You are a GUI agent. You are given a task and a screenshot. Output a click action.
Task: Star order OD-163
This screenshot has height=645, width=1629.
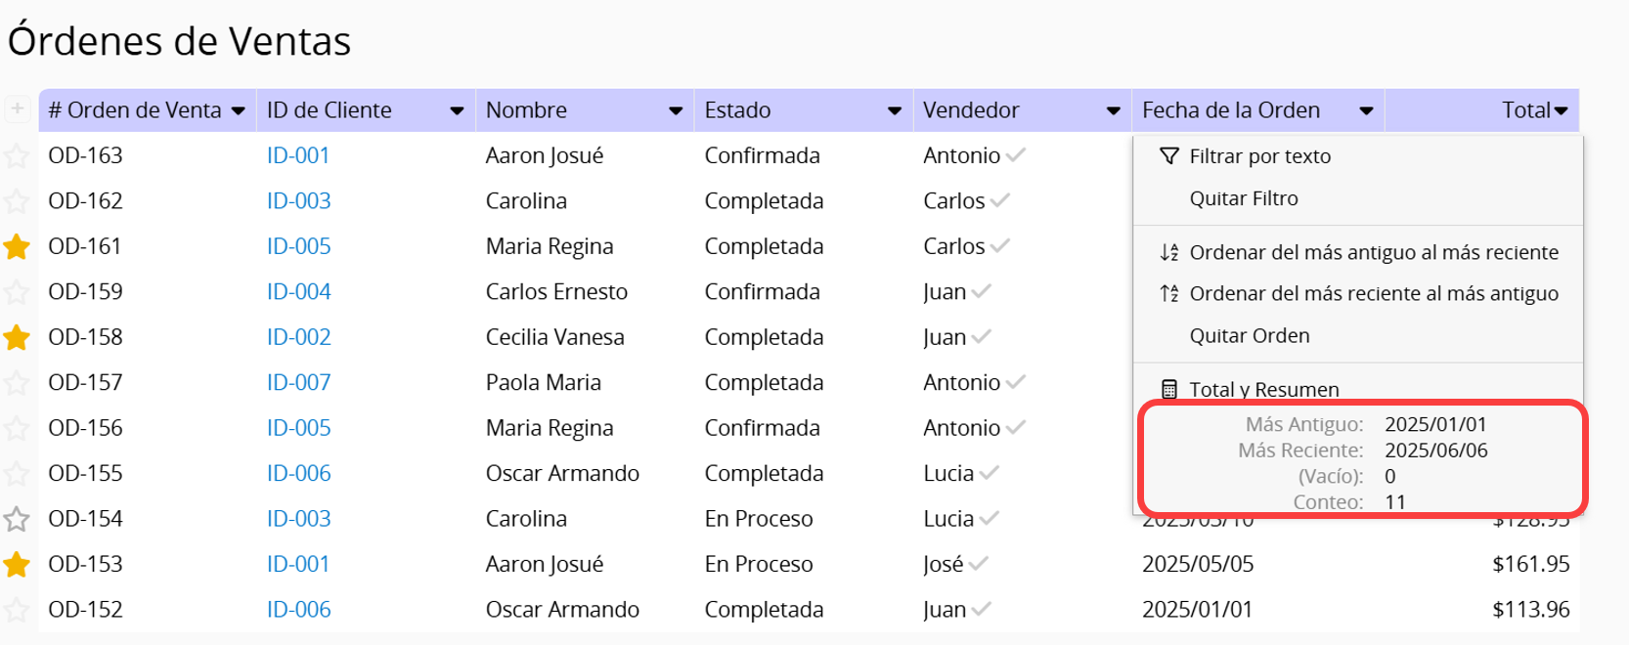(x=17, y=156)
